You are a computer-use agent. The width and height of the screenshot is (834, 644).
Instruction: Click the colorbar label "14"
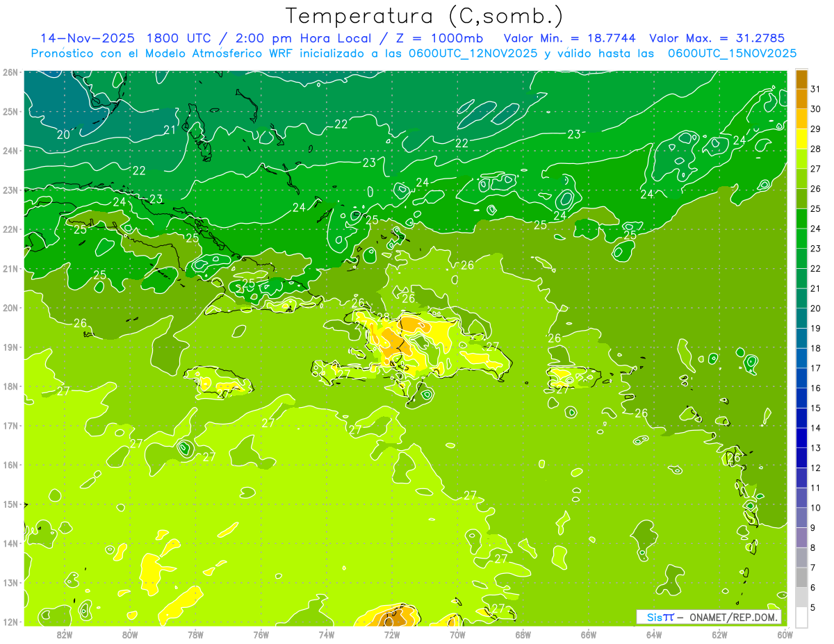pyautogui.click(x=815, y=428)
